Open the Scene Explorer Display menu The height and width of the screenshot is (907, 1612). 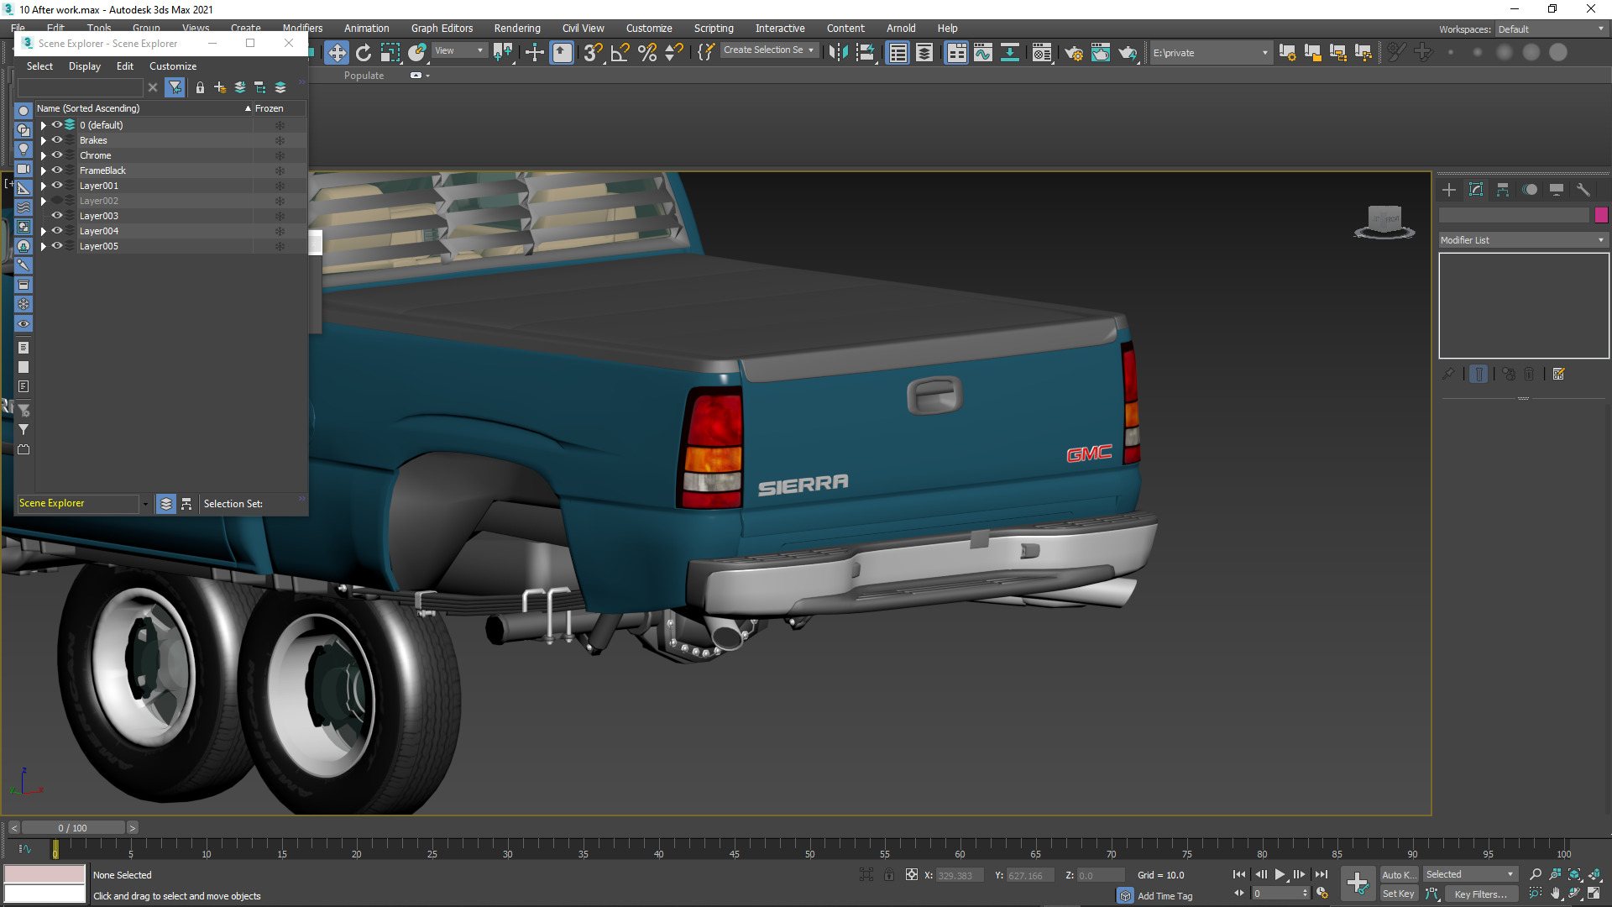(84, 66)
